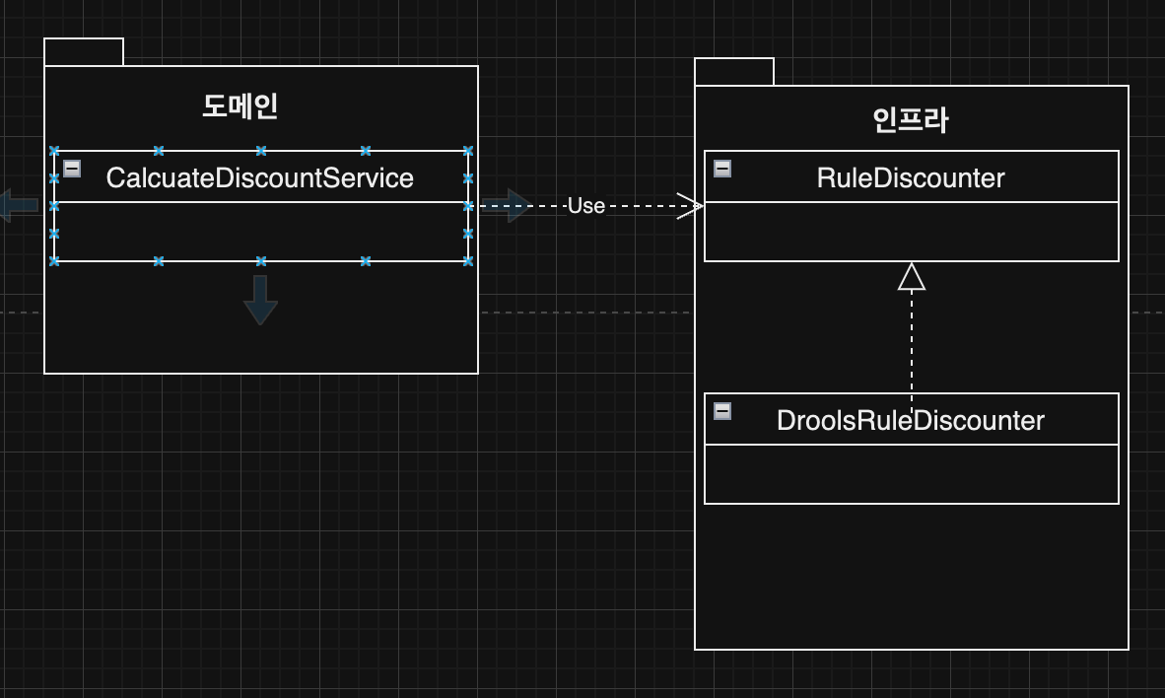This screenshot has width=1165, height=698.
Task: Select the RuleDiscounter class name
Action: 911,178
